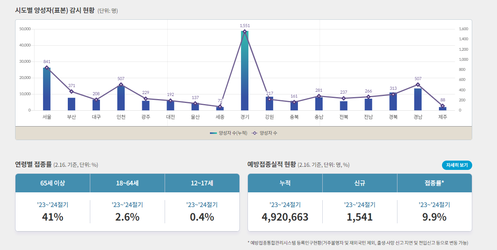Click the 접종률* header cell
This screenshot has height=250, width=497.
coord(434,183)
